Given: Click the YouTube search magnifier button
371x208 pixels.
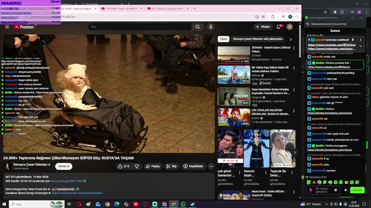Looking at the screenshot, I should [x=198, y=27].
